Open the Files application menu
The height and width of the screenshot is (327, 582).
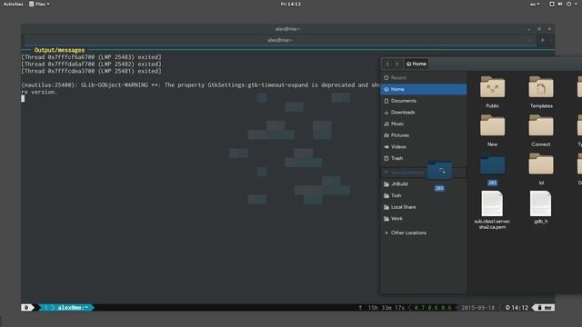coord(39,4)
